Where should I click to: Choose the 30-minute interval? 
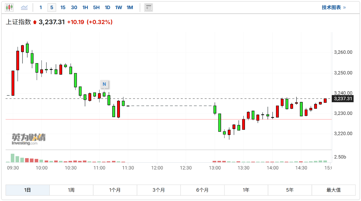(74, 8)
